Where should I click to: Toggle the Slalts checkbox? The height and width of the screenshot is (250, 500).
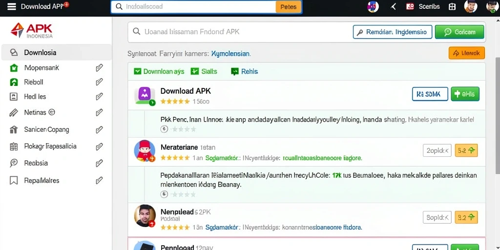(x=194, y=71)
